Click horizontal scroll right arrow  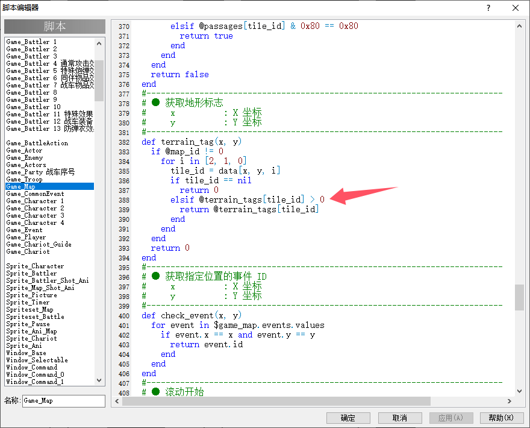510,401
